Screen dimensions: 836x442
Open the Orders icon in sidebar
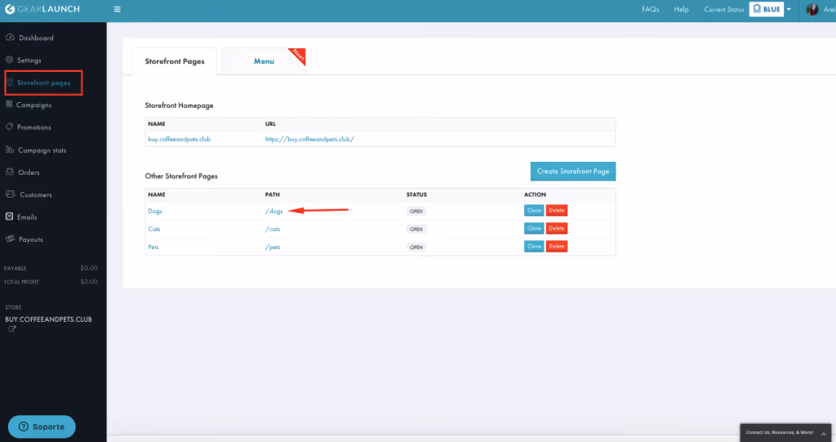point(10,172)
